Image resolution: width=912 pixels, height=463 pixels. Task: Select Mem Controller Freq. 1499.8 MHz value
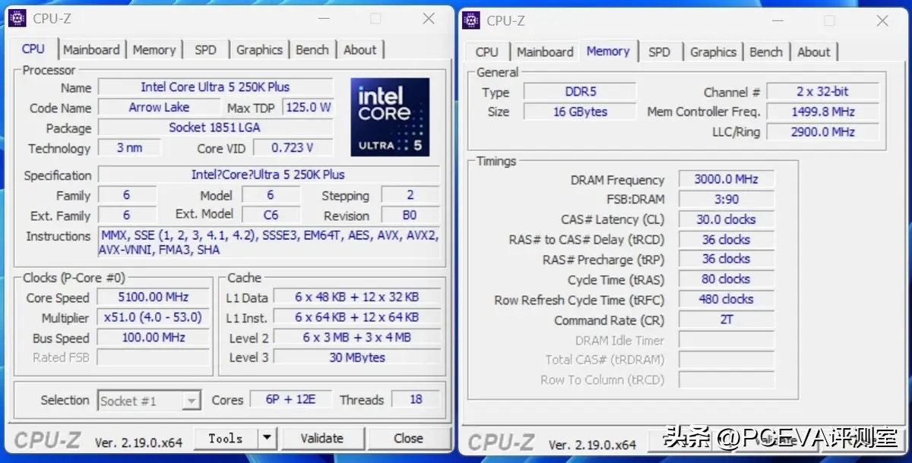tap(822, 112)
